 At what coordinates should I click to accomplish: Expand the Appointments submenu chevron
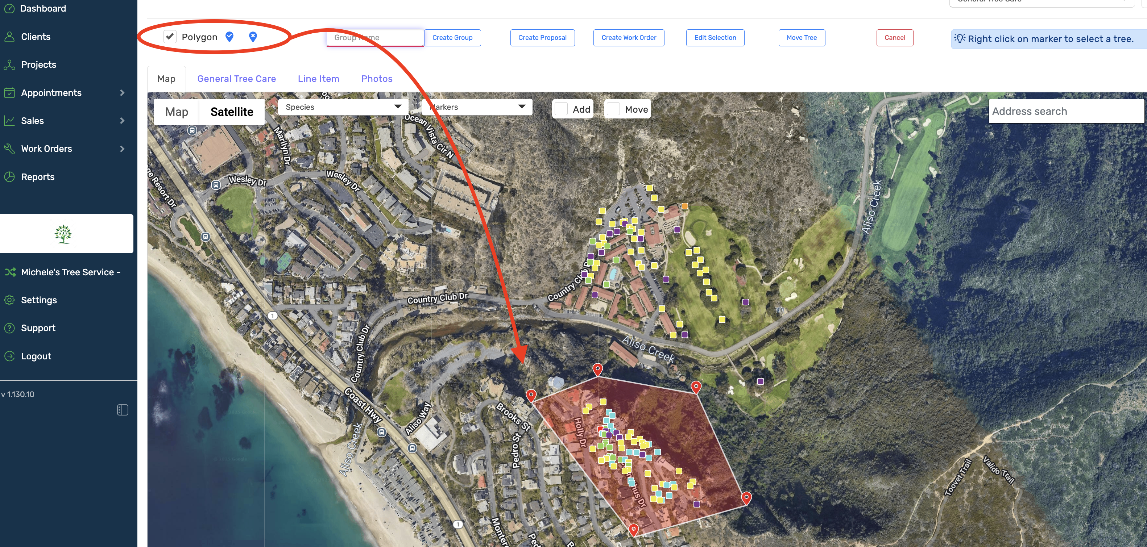(123, 93)
